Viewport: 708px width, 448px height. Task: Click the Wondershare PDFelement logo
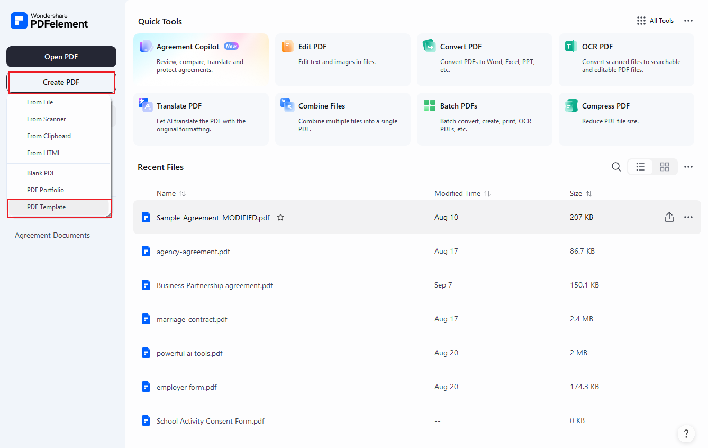coord(49,21)
